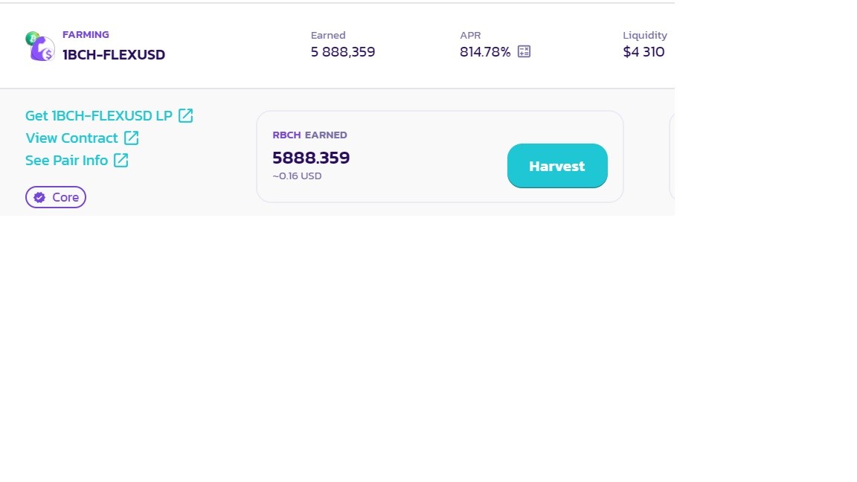Click the 814.78% APR value
The height and width of the screenshot is (482, 857).
click(x=485, y=52)
